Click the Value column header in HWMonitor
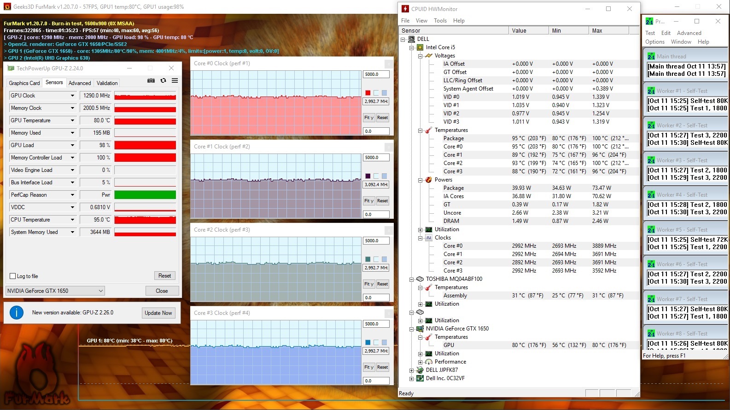This screenshot has height=410, width=730. 529,31
